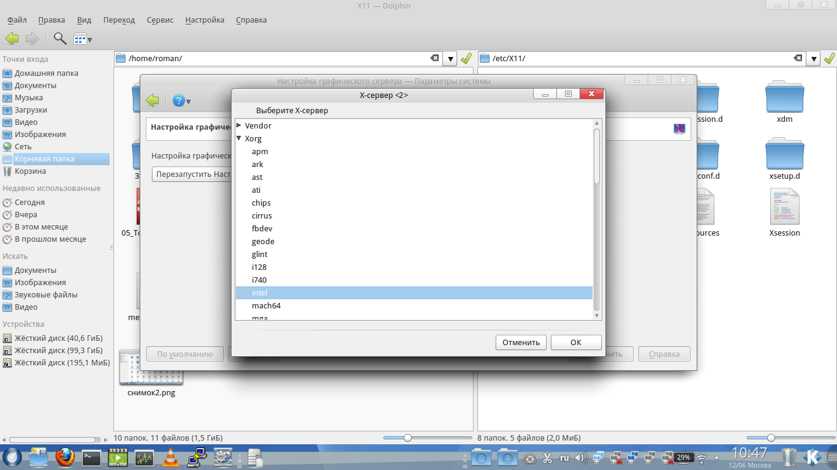Viewport: 837px width, 470px height.
Task: Clear the /etc/X11/ location field
Action: click(798, 58)
